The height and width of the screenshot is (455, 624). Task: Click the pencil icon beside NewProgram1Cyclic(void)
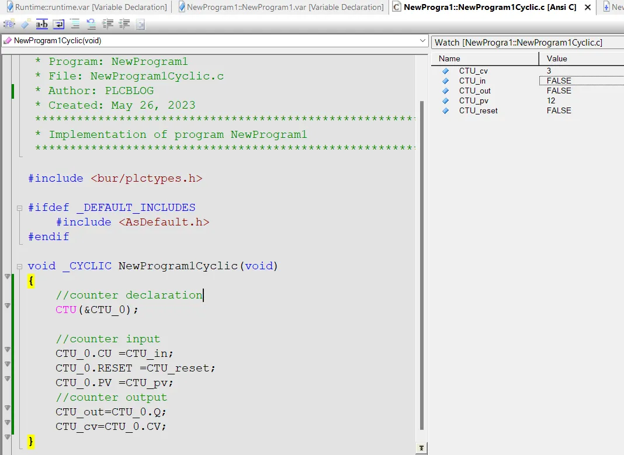[8, 40]
